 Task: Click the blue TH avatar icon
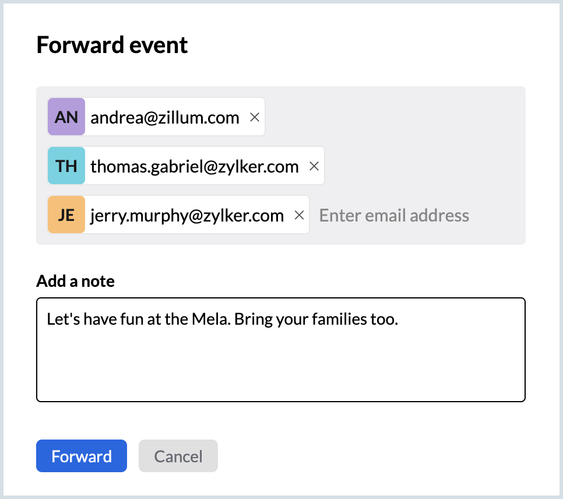point(66,166)
